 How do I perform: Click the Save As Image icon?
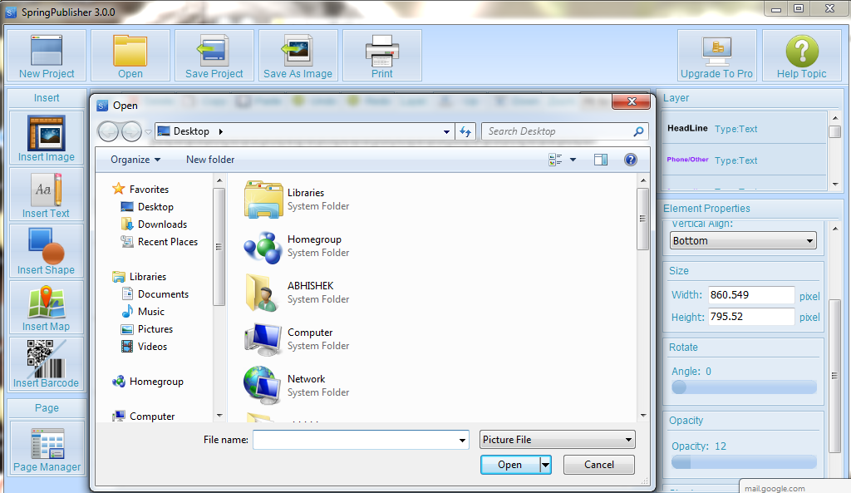298,56
